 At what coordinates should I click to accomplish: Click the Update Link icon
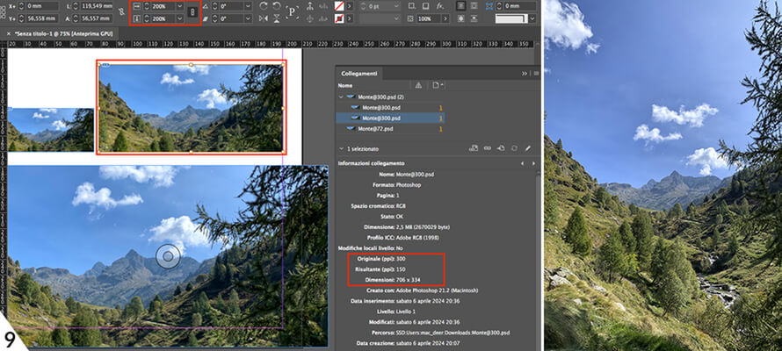[512, 148]
